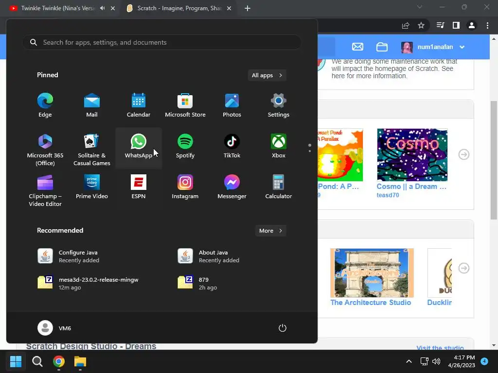Image resolution: width=498 pixels, height=373 pixels.
Task: Click the Scratch page vertical scrollbar
Action: point(494,160)
